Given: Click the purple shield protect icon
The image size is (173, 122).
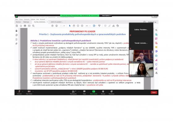Looking at the screenshot, I should click(156, 64).
